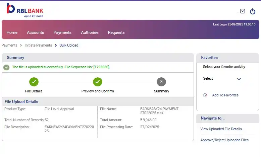Screen dimensions: 261x157
Task: Click the Summary step label
Action: (x=161, y=91)
